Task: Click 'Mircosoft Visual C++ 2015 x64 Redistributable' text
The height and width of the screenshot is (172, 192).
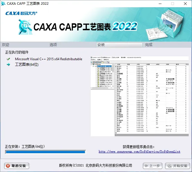Action: point(49,59)
